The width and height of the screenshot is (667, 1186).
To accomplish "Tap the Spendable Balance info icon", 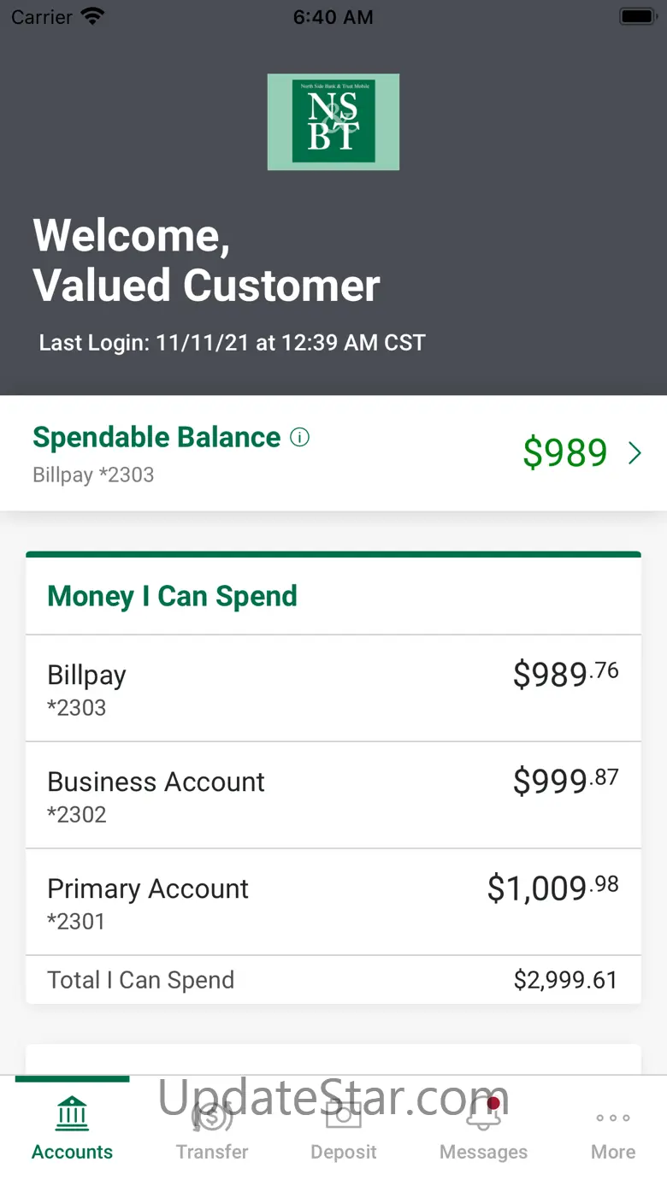I will [x=299, y=438].
